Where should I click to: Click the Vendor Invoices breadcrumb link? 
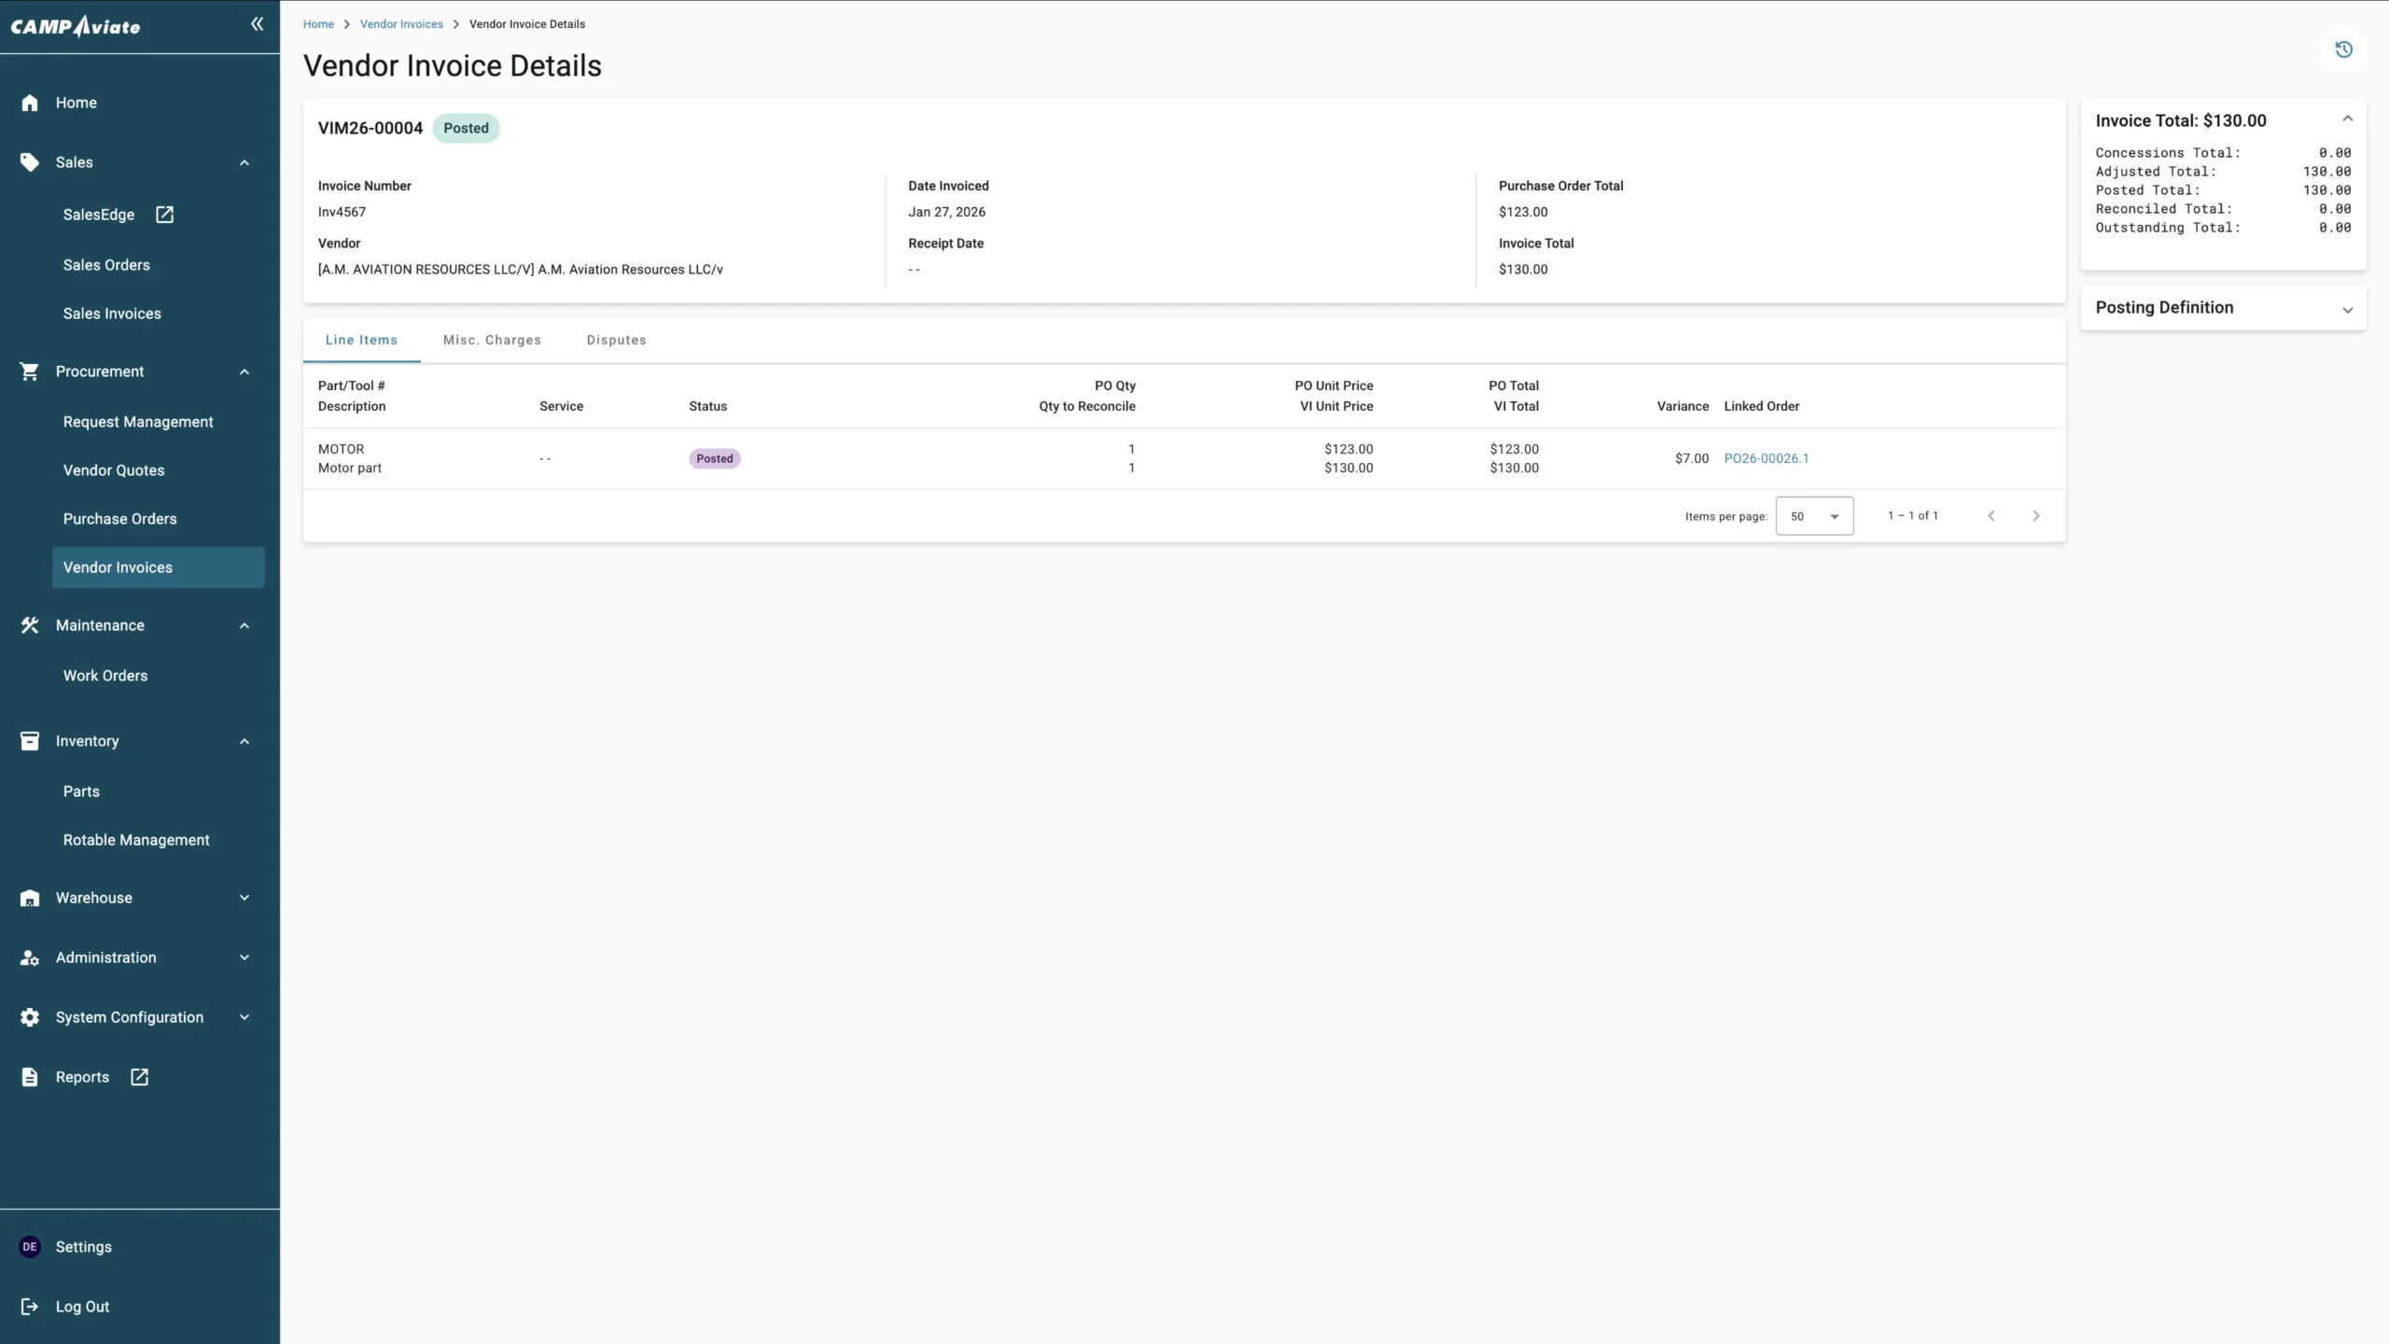coord(401,24)
